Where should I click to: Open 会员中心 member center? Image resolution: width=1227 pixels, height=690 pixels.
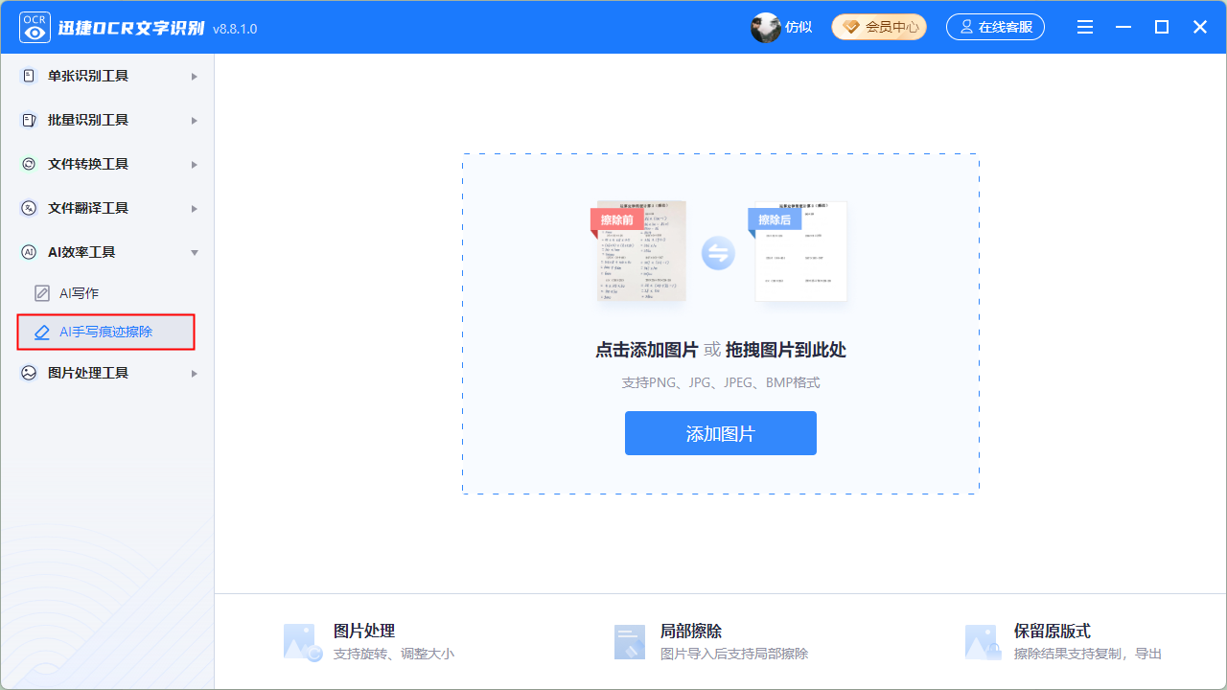tap(879, 27)
